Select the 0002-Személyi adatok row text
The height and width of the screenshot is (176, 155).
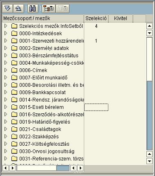(x=44, y=48)
